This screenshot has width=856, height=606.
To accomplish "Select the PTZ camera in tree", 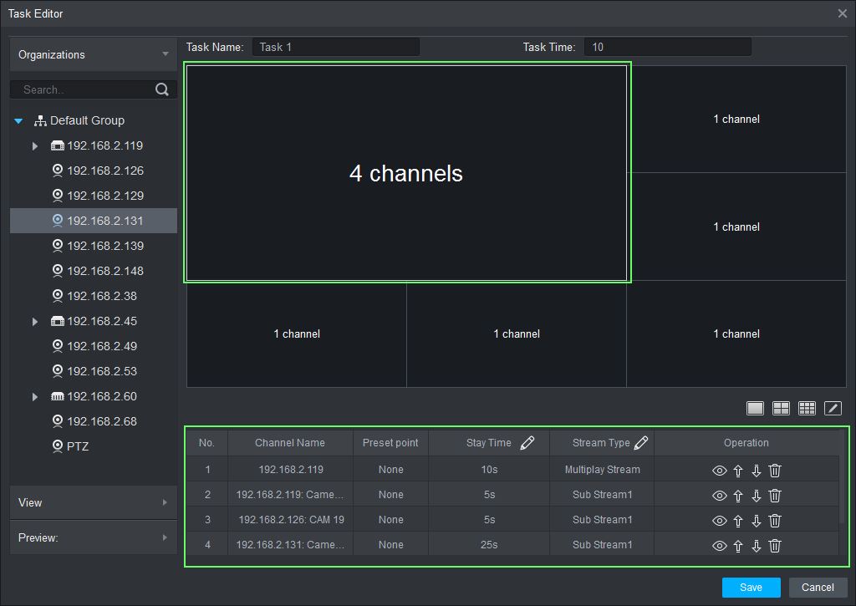I will 70,446.
